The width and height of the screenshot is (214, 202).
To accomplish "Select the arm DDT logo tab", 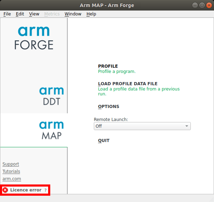I will (x=51, y=96).
